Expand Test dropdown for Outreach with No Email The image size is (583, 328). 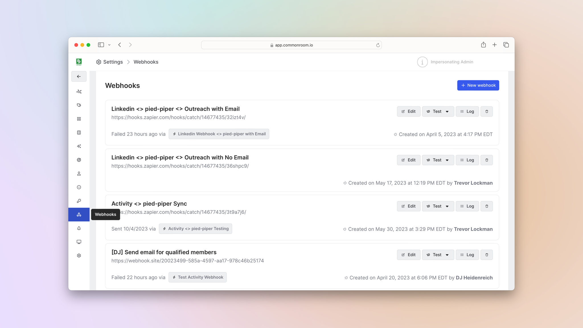[447, 160]
